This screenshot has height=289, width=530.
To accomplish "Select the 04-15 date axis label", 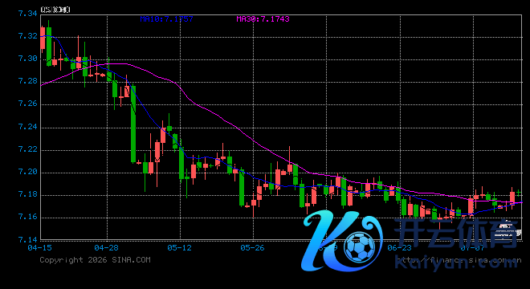I will click(x=40, y=248).
